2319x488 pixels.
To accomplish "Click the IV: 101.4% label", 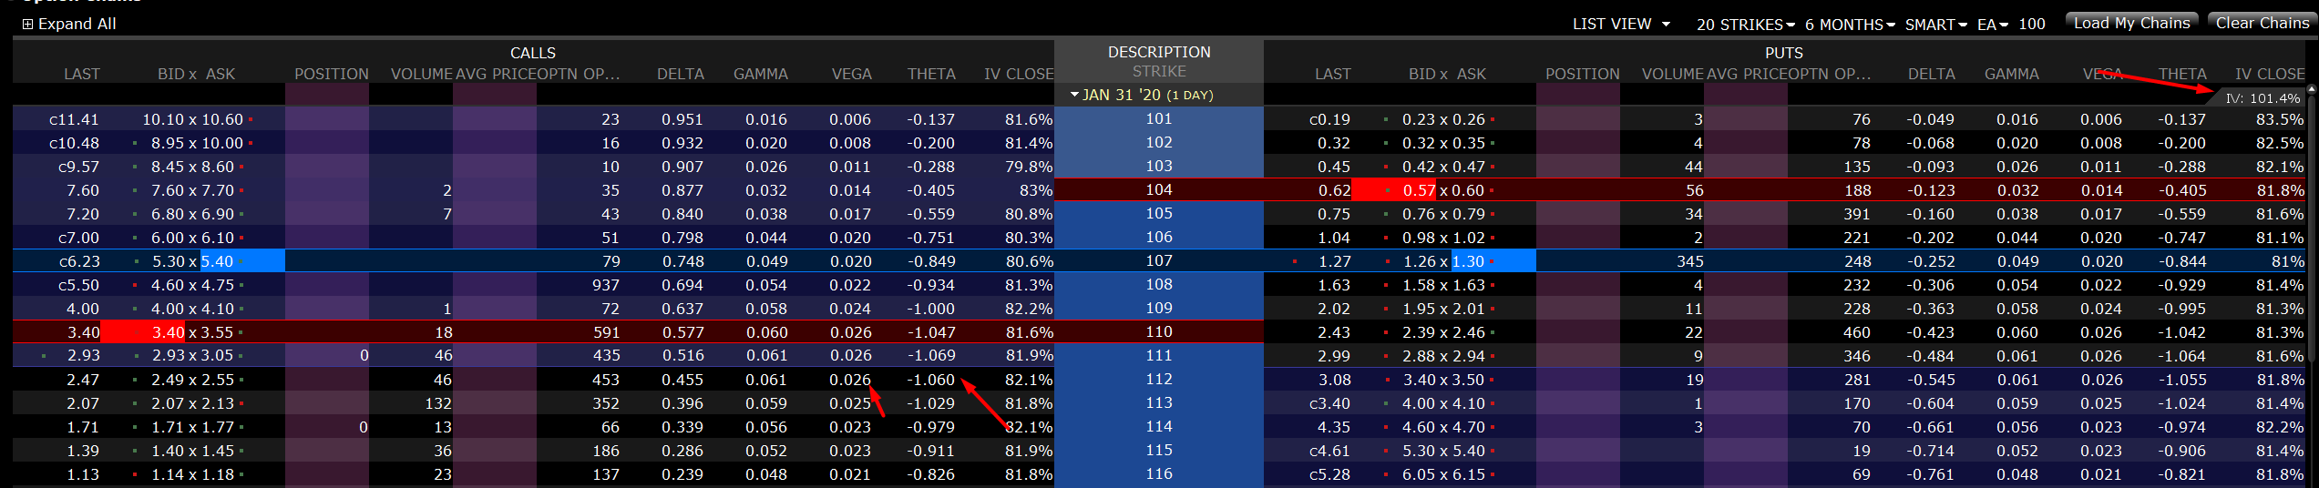I will click(x=2262, y=98).
